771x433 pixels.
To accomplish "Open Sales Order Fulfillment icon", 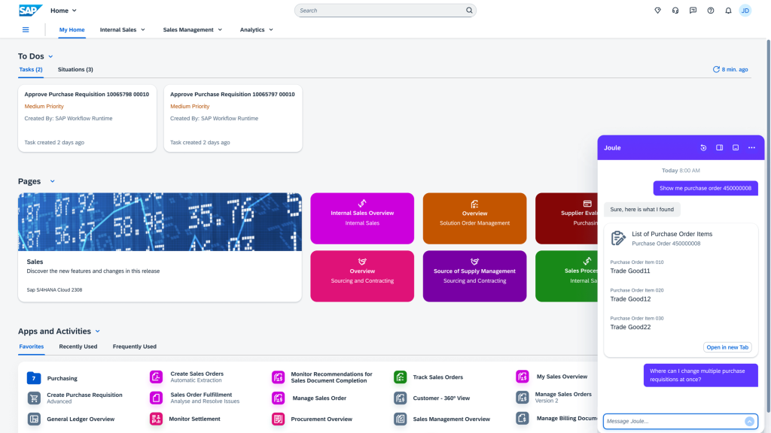I will [156, 398].
